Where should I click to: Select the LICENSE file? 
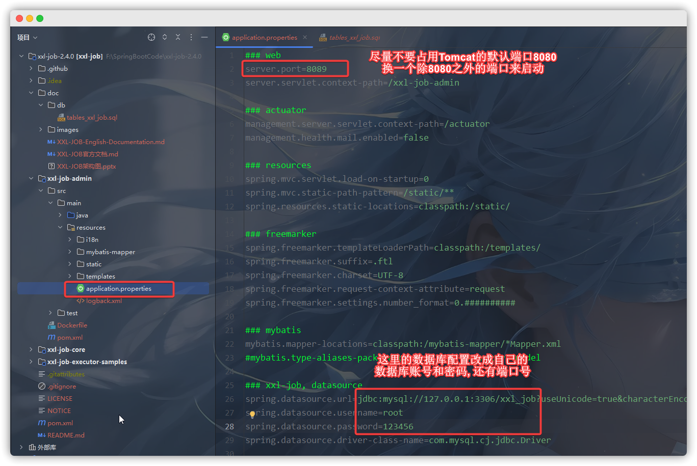[x=60, y=398]
